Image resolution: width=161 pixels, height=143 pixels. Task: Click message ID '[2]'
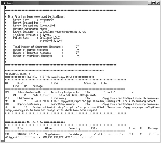[7, 92]
